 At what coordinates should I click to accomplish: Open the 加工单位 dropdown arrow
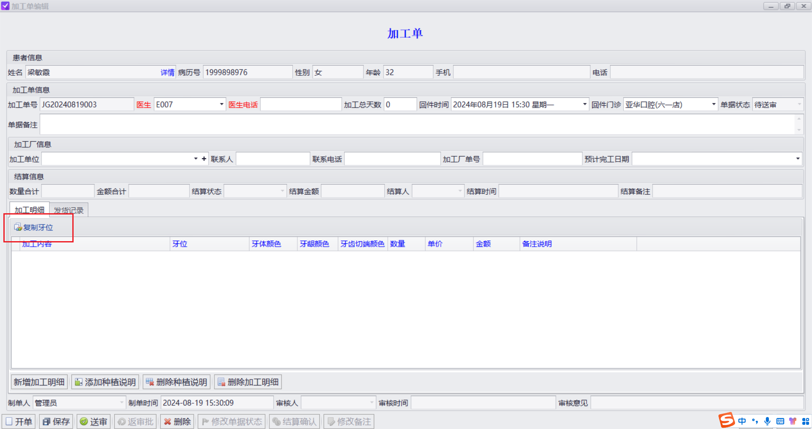pos(195,159)
